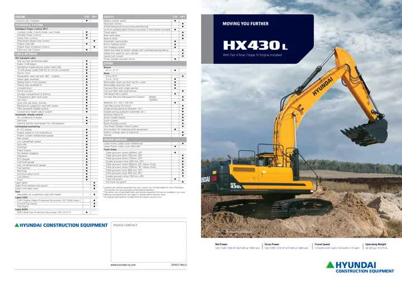Select the Air conditioner & heater row
Screen dimensions: 402x284
(x=56, y=117)
